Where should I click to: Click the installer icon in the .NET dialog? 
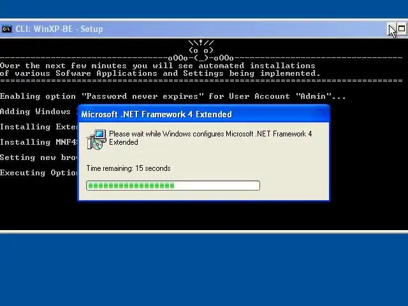(x=96, y=140)
